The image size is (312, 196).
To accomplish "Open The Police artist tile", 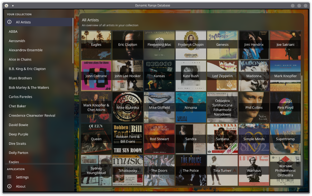I will (x=191, y=170).
